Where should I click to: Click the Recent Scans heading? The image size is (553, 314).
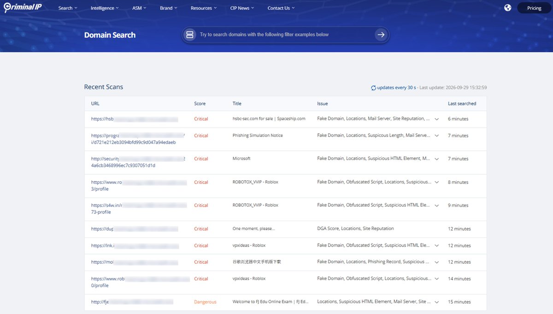tap(104, 87)
